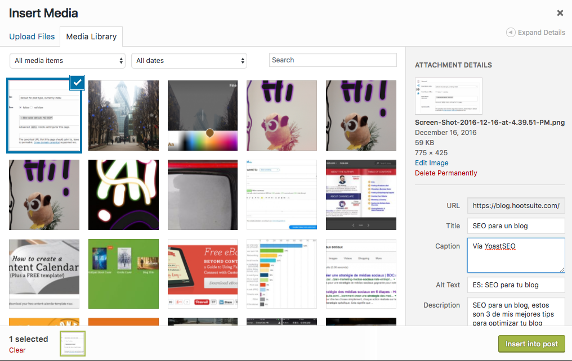
Task: Click the selected item thumbnail in footer
Action: (73, 344)
